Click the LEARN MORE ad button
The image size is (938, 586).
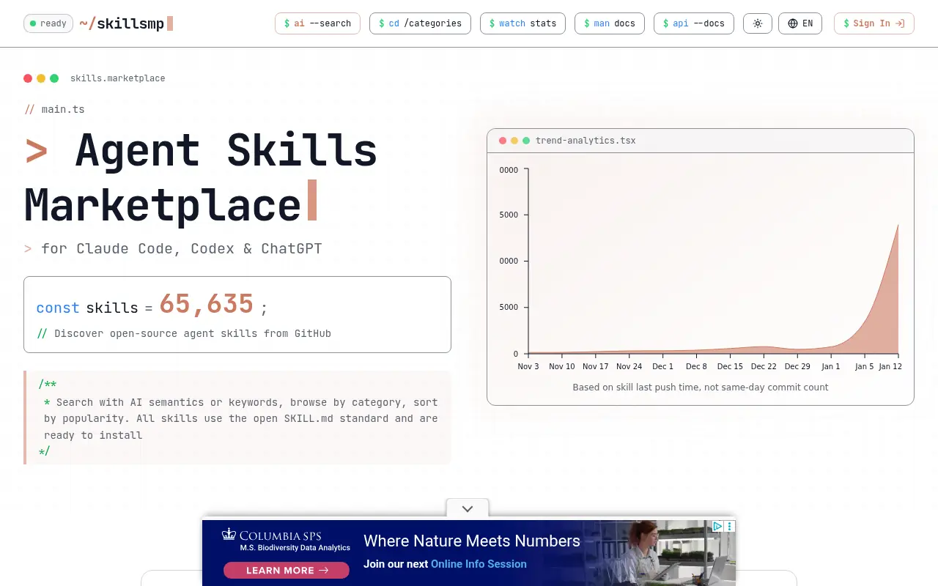(287, 570)
